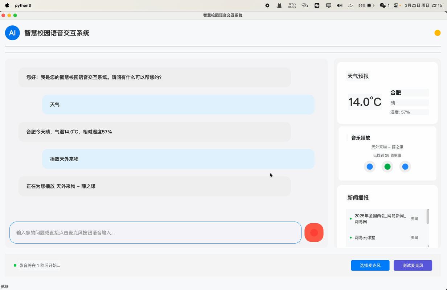The height and width of the screenshot is (290, 447).
Task: Click the dotted menu bar icon left of battery
Action: 350,5
